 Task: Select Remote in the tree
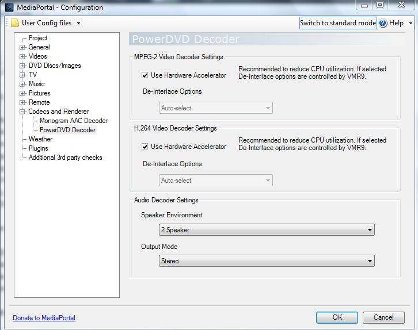(x=39, y=102)
